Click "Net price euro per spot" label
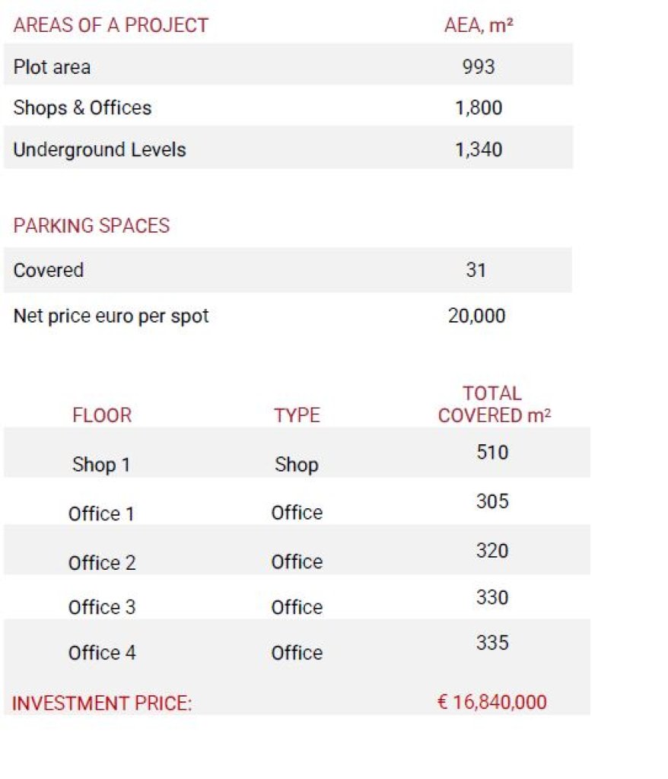 [x=111, y=316]
